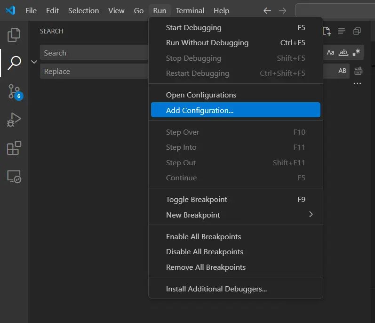The image size is (375, 323).
Task: Choose Remove All Breakpoints
Action: (x=236, y=267)
